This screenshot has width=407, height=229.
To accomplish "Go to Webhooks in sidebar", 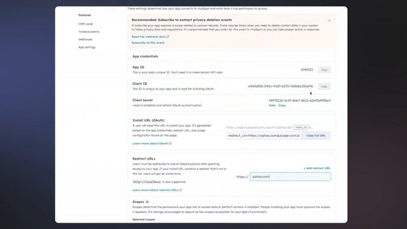I will [85, 39].
